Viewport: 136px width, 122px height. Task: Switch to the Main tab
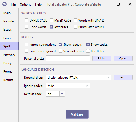[9, 13]
